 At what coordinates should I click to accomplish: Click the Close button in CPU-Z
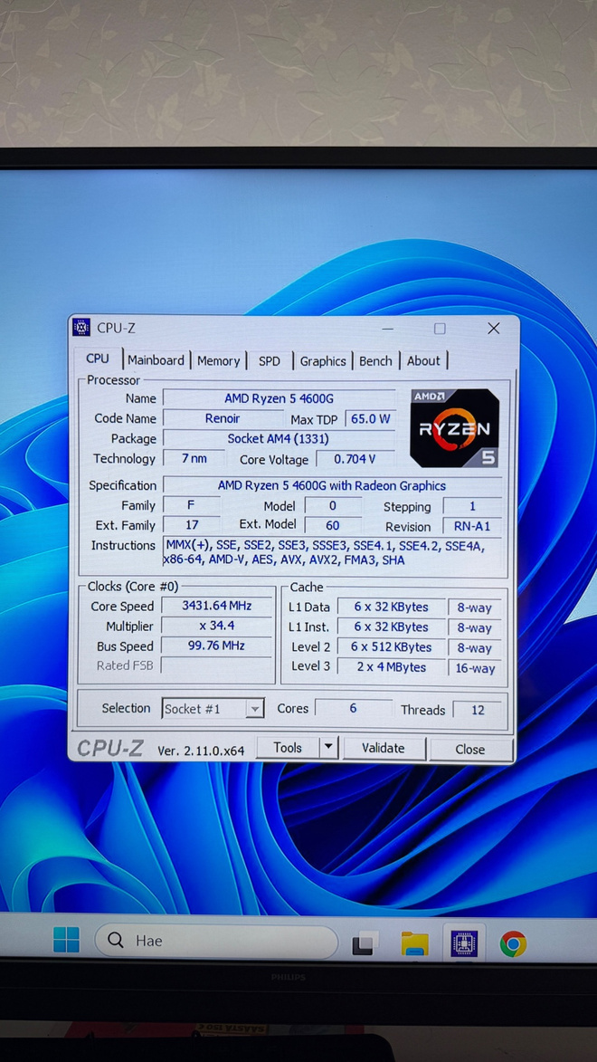pyautogui.click(x=469, y=749)
